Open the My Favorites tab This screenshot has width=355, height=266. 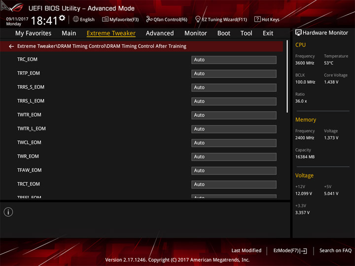coord(34,33)
